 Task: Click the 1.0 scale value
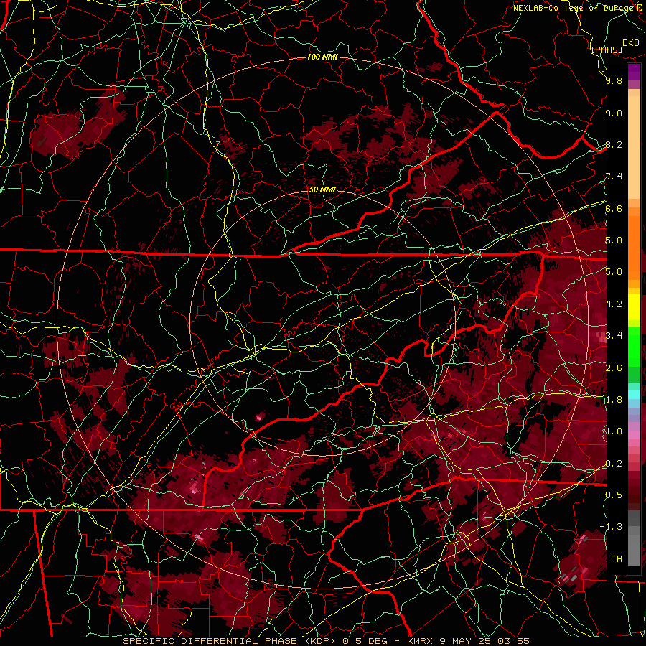pyautogui.click(x=614, y=431)
